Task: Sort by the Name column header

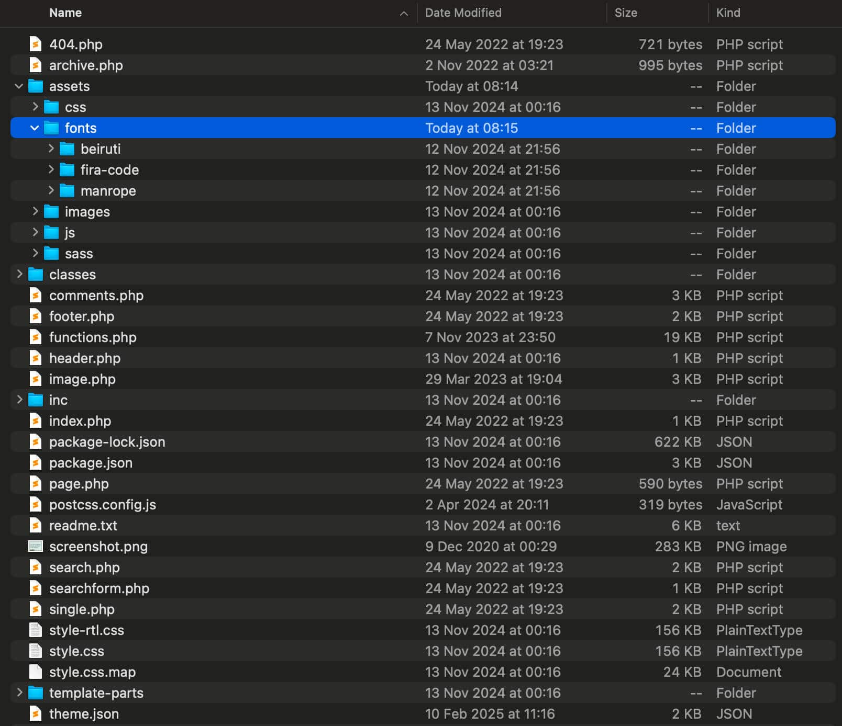Action: point(65,13)
